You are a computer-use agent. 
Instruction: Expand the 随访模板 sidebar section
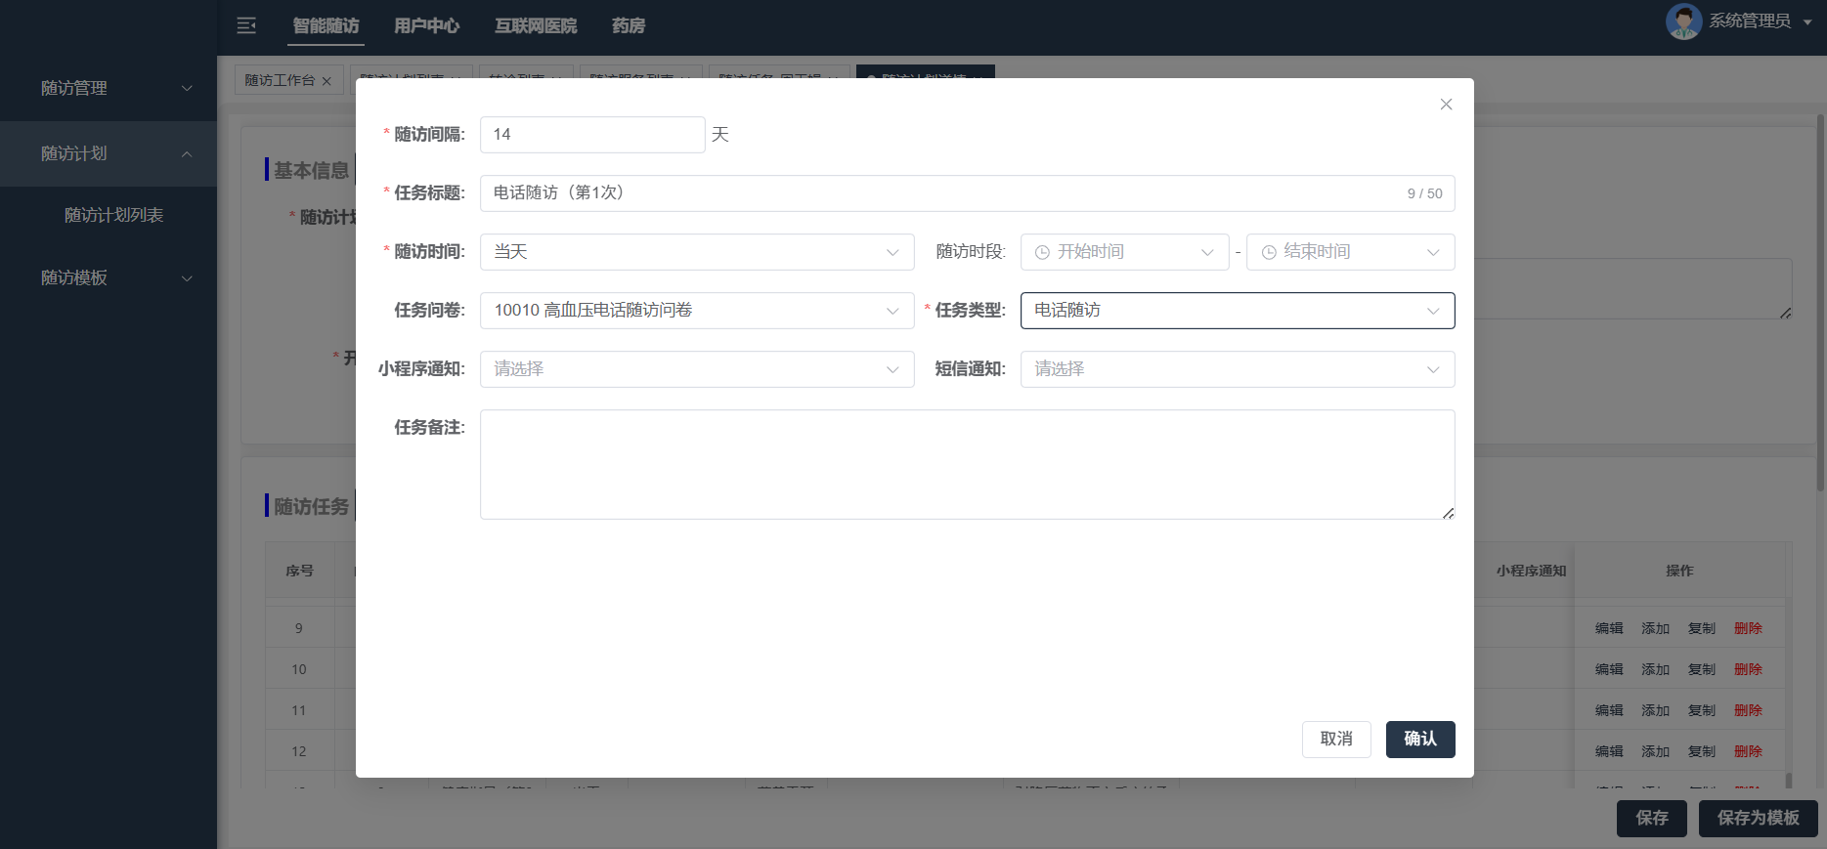pyautogui.click(x=109, y=277)
